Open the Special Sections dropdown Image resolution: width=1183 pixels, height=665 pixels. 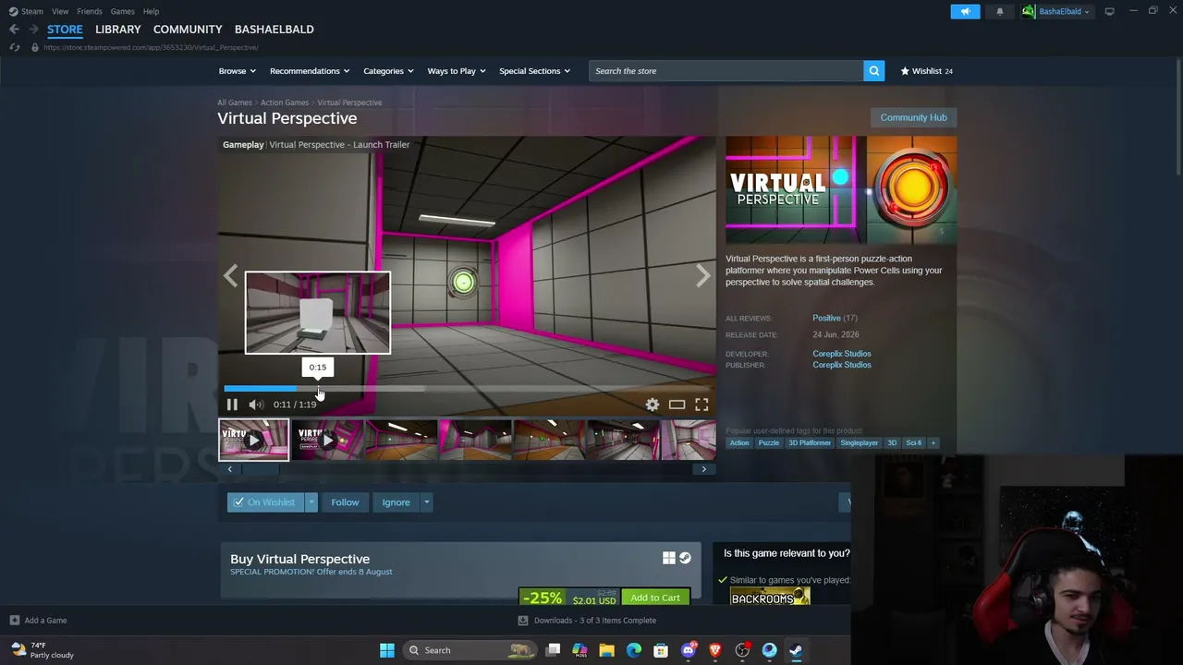(535, 71)
